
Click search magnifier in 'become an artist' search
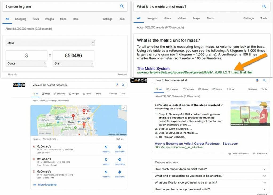(264, 80)
